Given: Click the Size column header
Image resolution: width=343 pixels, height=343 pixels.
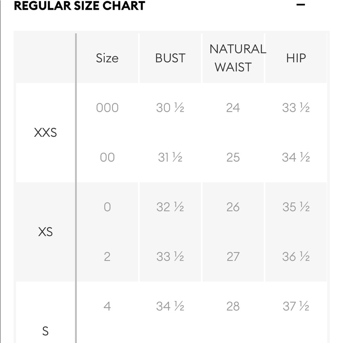Looking at the screenshot, I should [107, 58].
